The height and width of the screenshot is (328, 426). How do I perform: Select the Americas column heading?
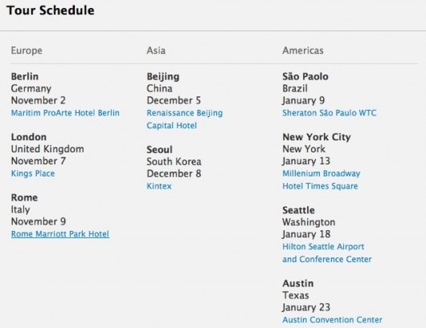click(303, 51)
